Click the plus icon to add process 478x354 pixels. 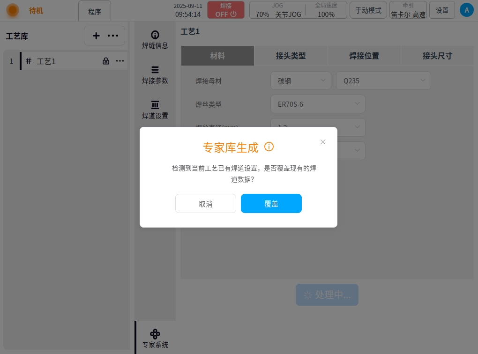96,36
